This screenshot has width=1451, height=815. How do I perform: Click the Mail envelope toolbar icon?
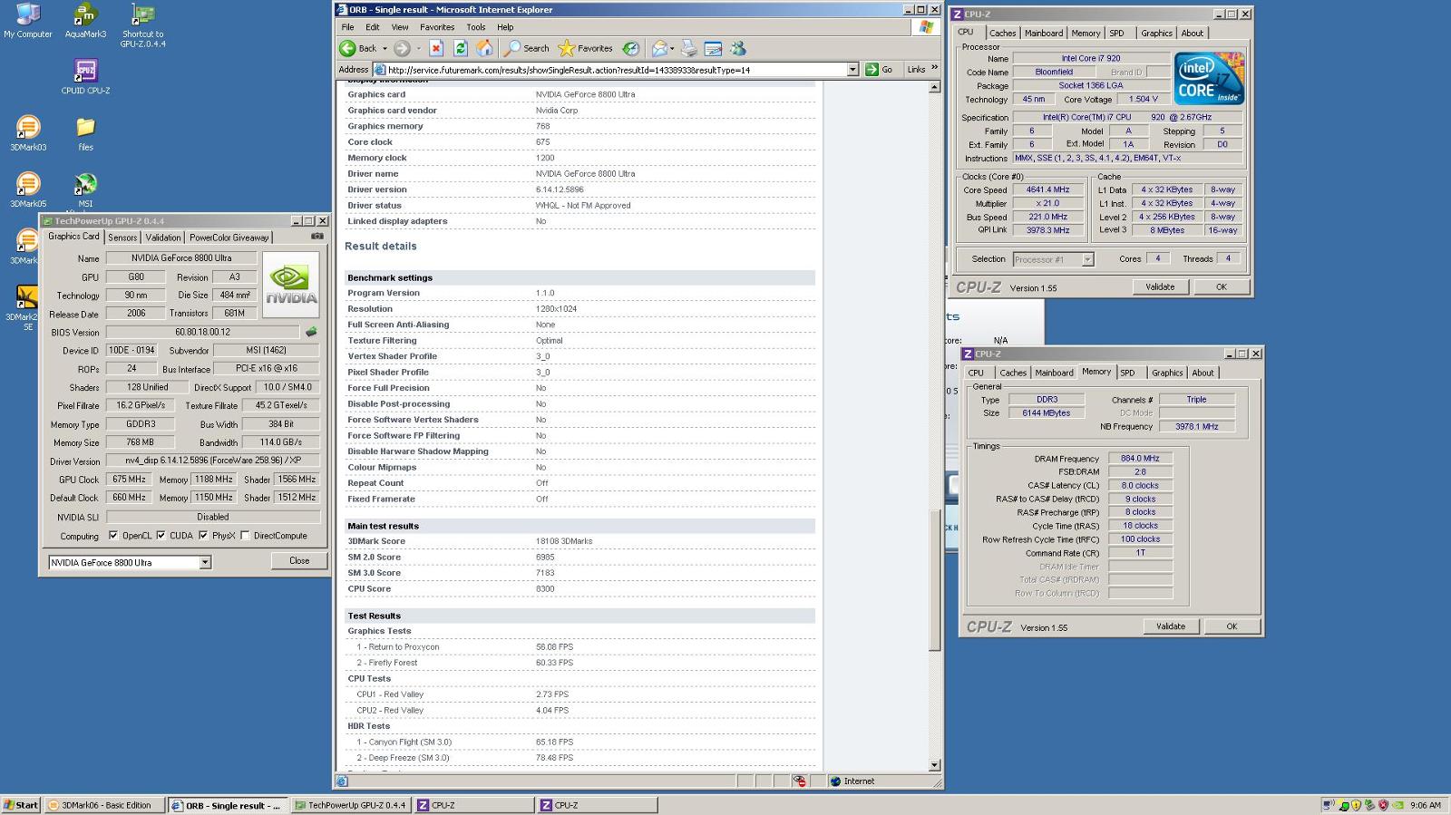pyautogui.click(x=659, y=48)
